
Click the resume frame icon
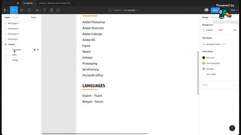6,44
